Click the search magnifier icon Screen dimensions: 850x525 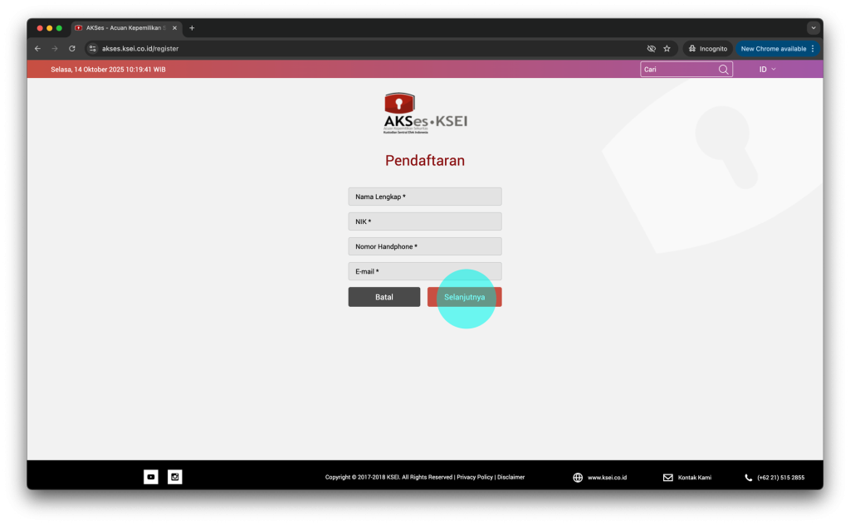pyautogui.click(x=724, y=70)
